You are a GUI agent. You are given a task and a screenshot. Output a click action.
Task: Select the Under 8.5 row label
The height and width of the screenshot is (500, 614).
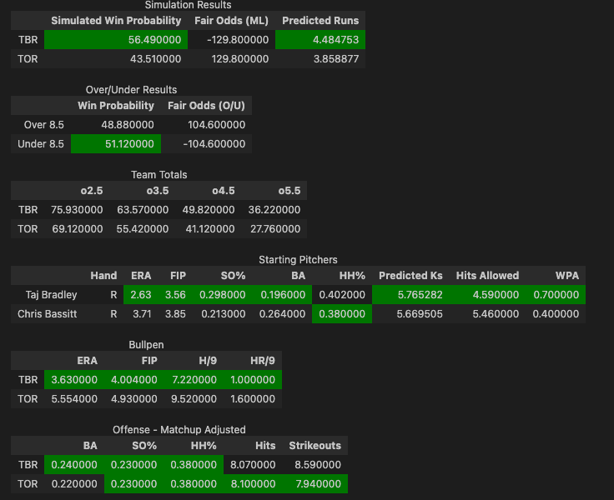(x=41, y=144)
